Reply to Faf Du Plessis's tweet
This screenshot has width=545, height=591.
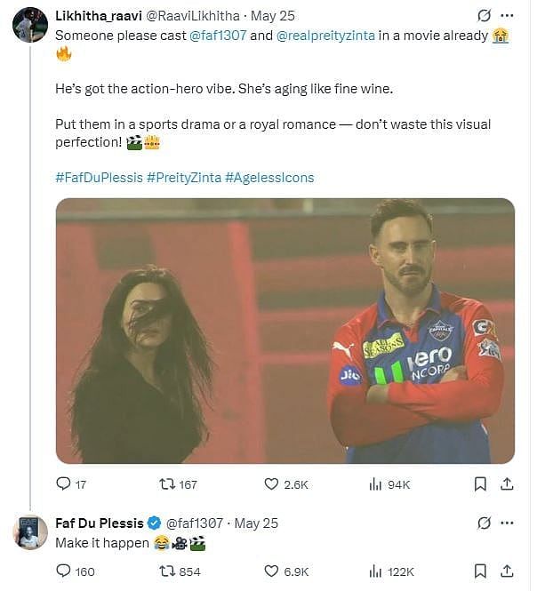click(63, 571)
